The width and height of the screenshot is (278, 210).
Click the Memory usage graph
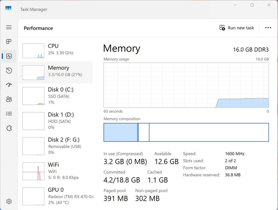[186, 85]
